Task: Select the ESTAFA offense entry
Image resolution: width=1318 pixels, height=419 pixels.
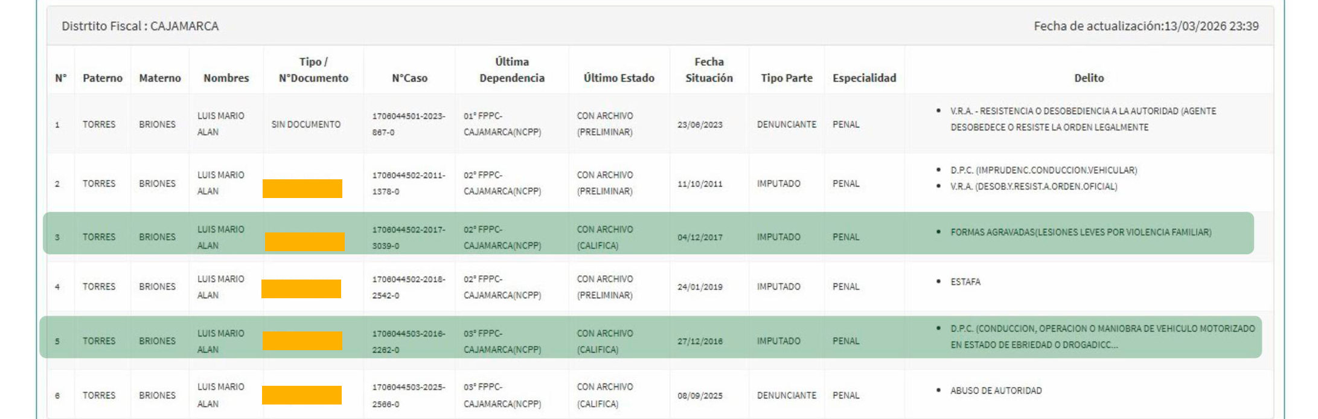Action: tap(965, 282)
